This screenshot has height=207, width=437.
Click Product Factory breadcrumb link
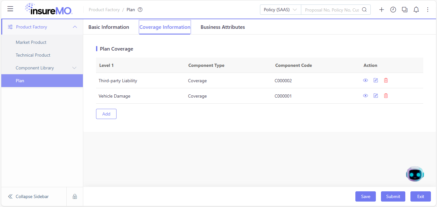pos(104,10)
